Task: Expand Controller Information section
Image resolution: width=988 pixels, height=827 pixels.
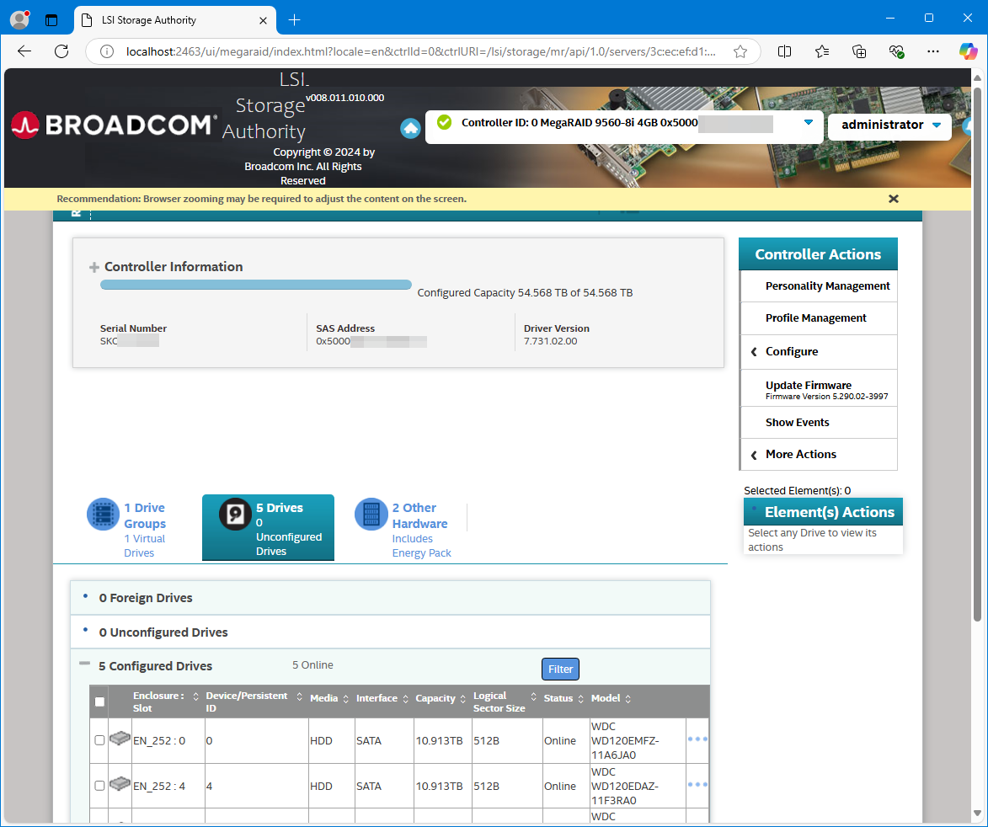Action: 93,268
